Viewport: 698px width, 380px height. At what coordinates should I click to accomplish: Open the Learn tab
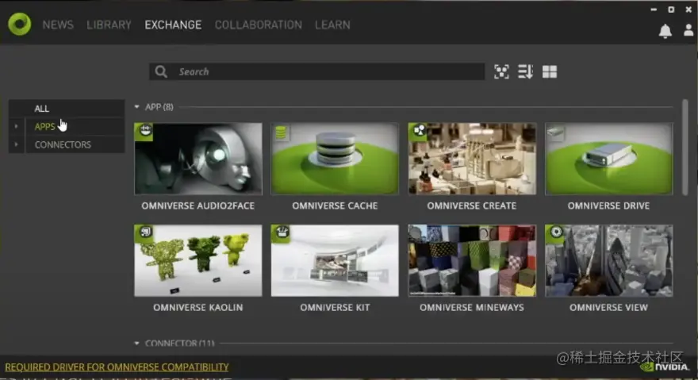pos(332,25)
